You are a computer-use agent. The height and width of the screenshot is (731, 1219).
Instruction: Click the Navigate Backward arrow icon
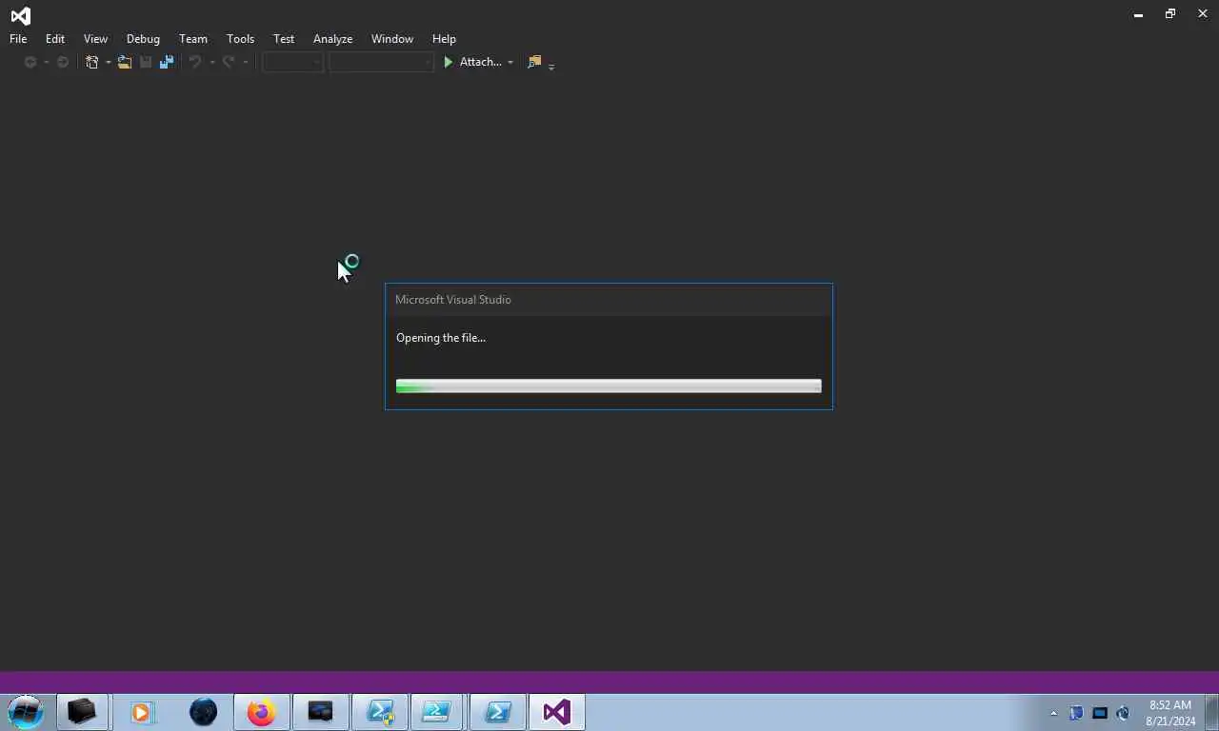tap(30, 62)
